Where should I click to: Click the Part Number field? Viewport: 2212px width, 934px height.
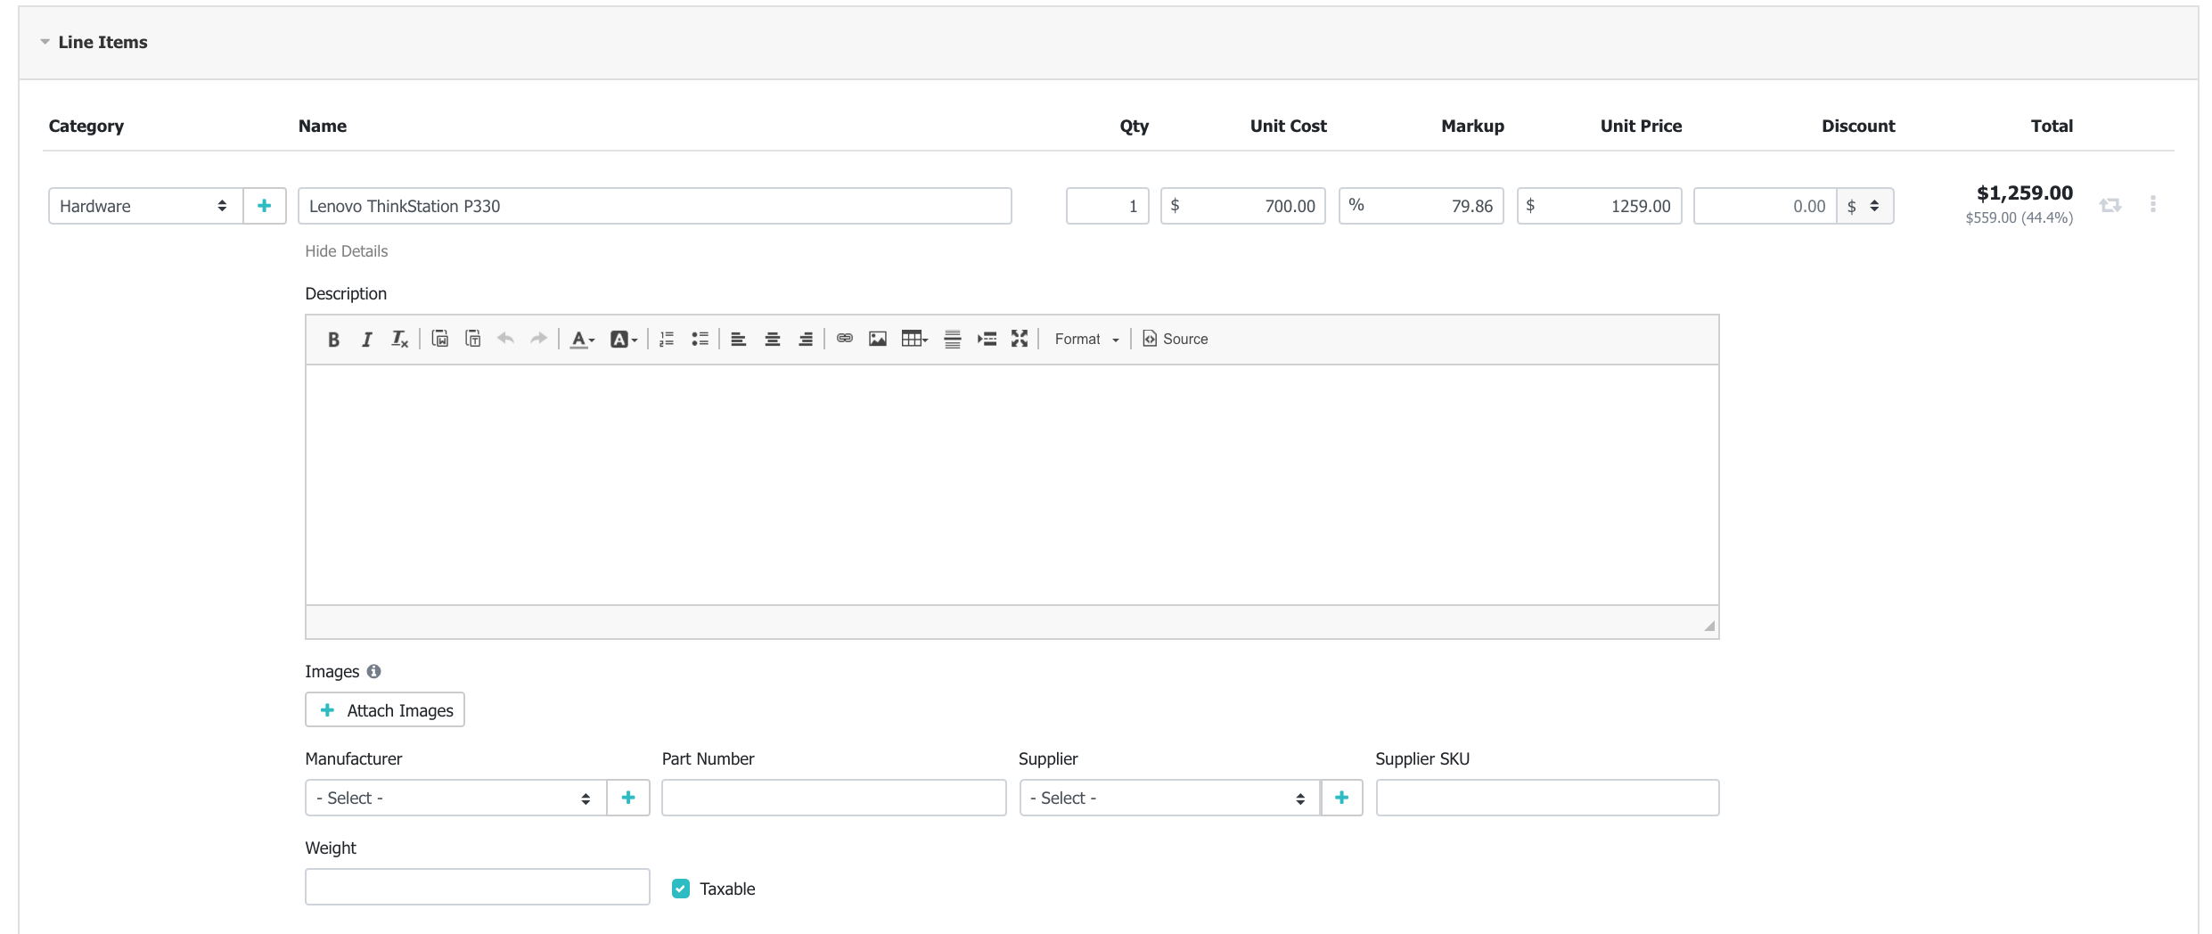pyautogui.click(x=834, y=798)
